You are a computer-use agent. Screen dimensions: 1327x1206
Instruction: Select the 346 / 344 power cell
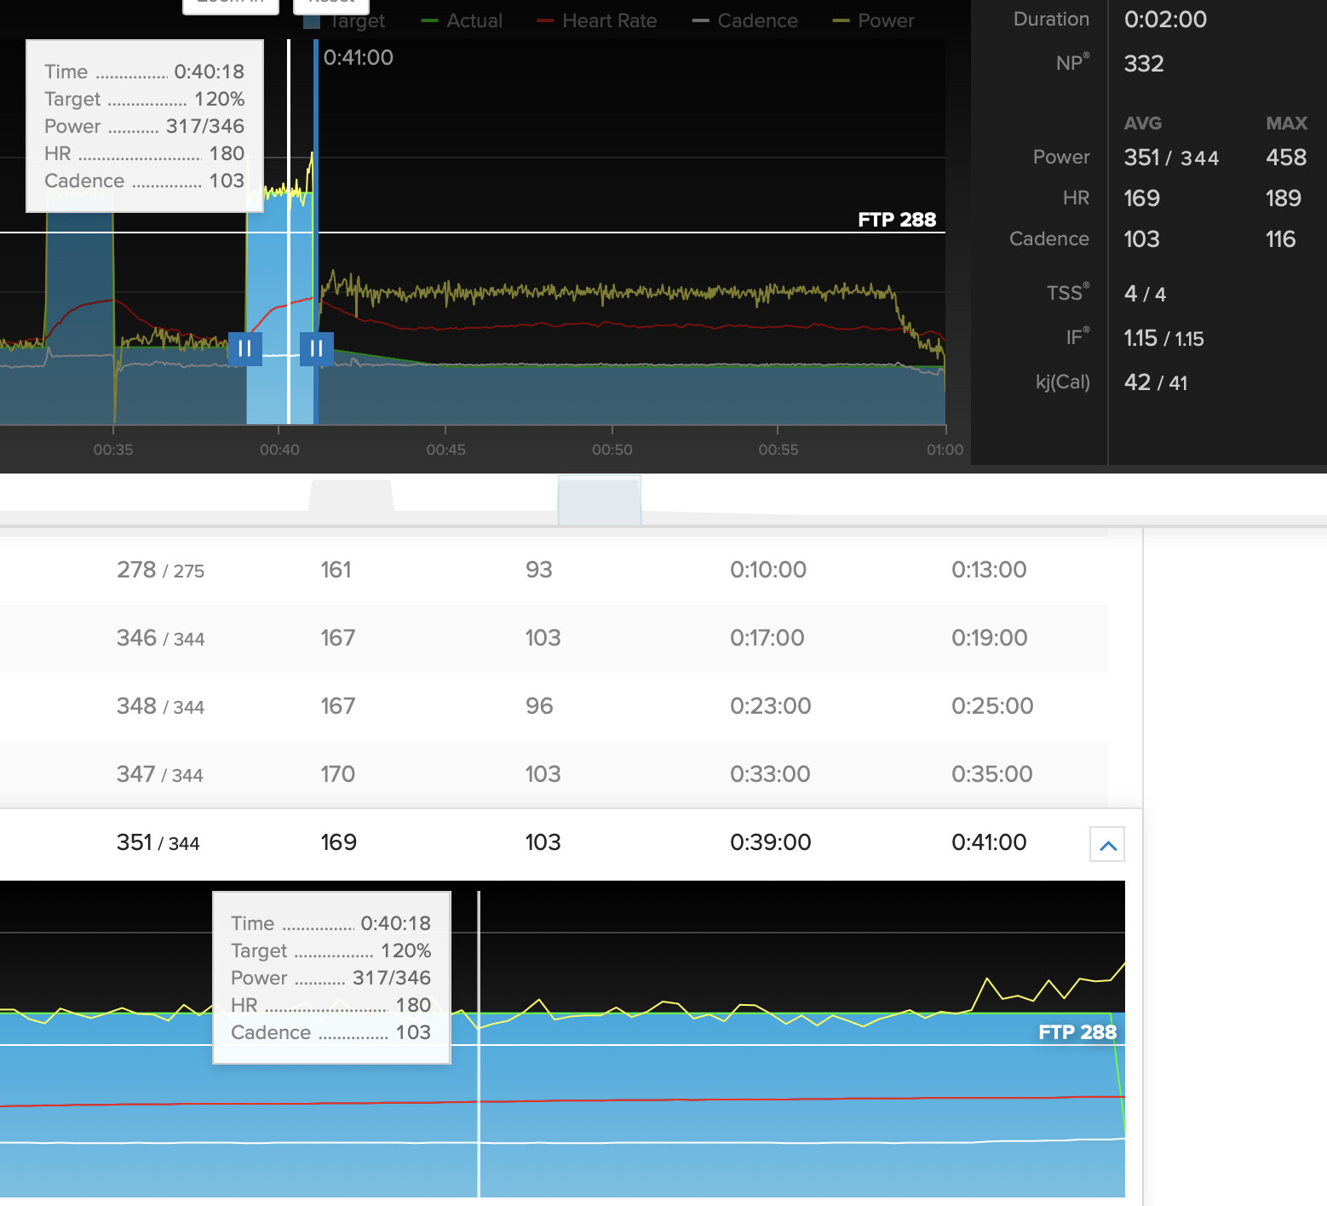coord(161,638)
